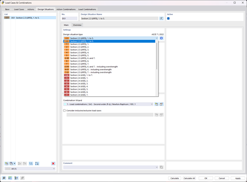
Task: Click the select all checkmarks icon
Action: pos(20,163)
